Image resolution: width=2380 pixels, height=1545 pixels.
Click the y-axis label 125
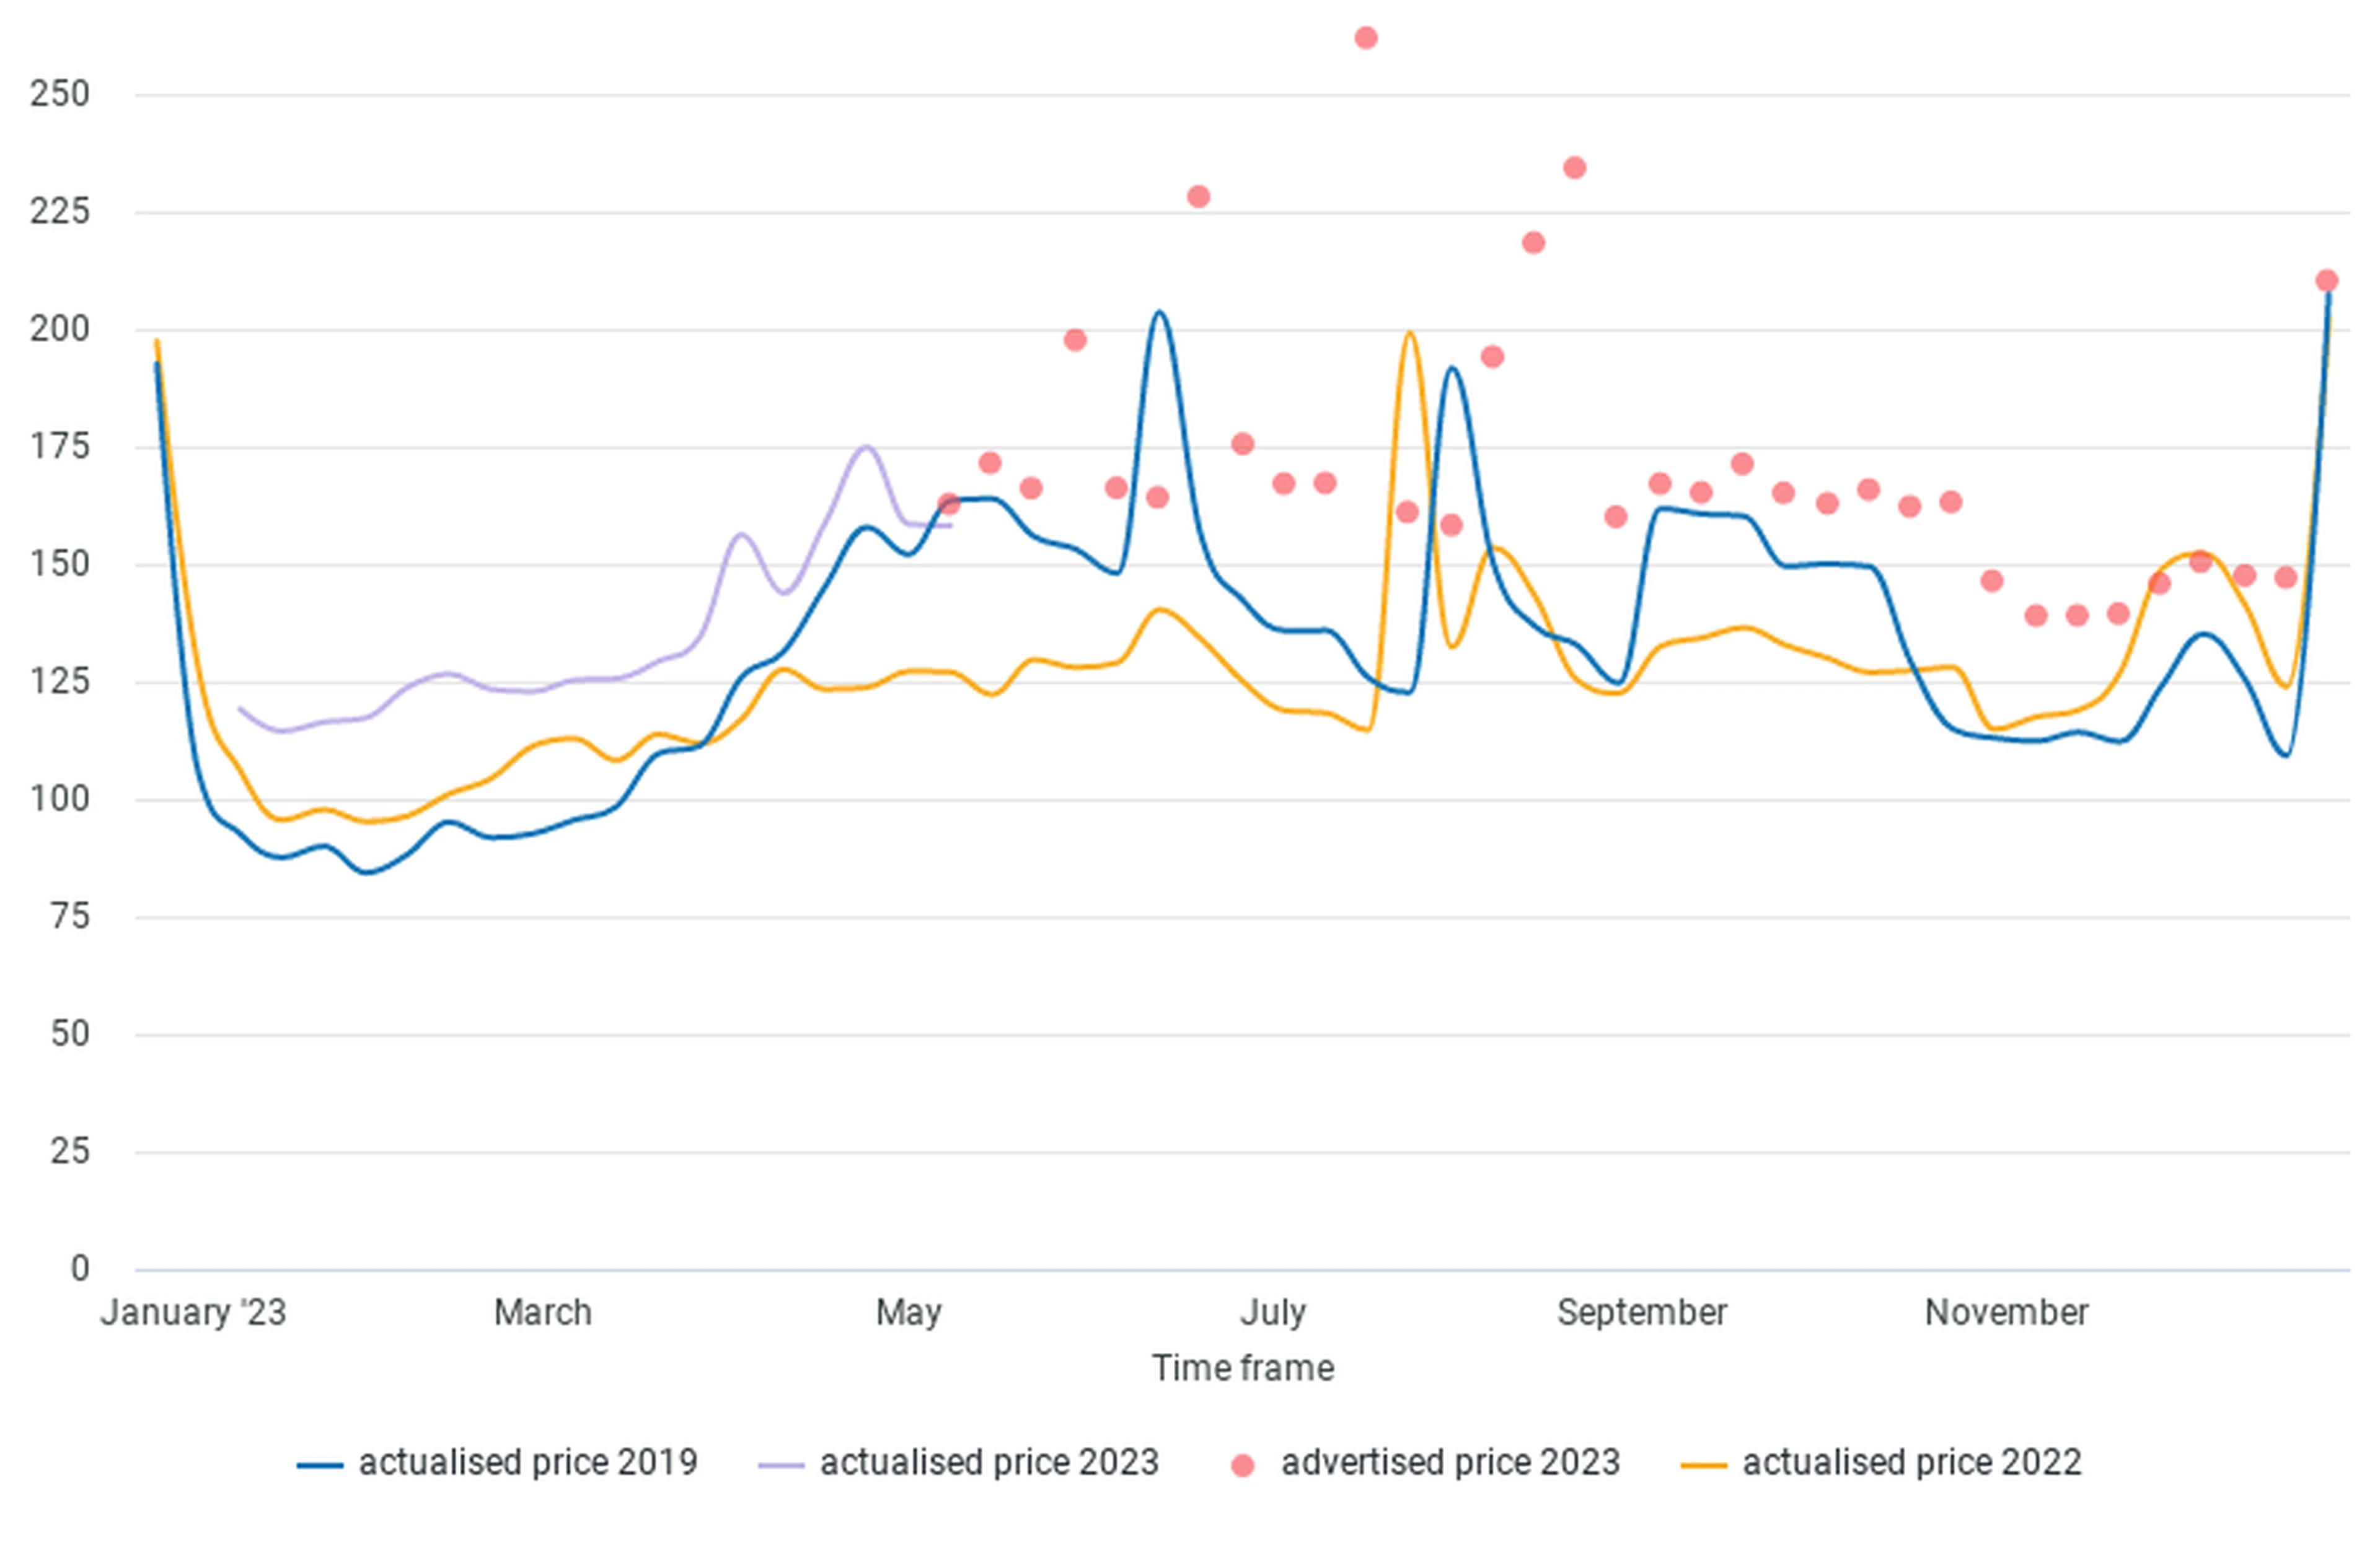[x=60, y=681]
